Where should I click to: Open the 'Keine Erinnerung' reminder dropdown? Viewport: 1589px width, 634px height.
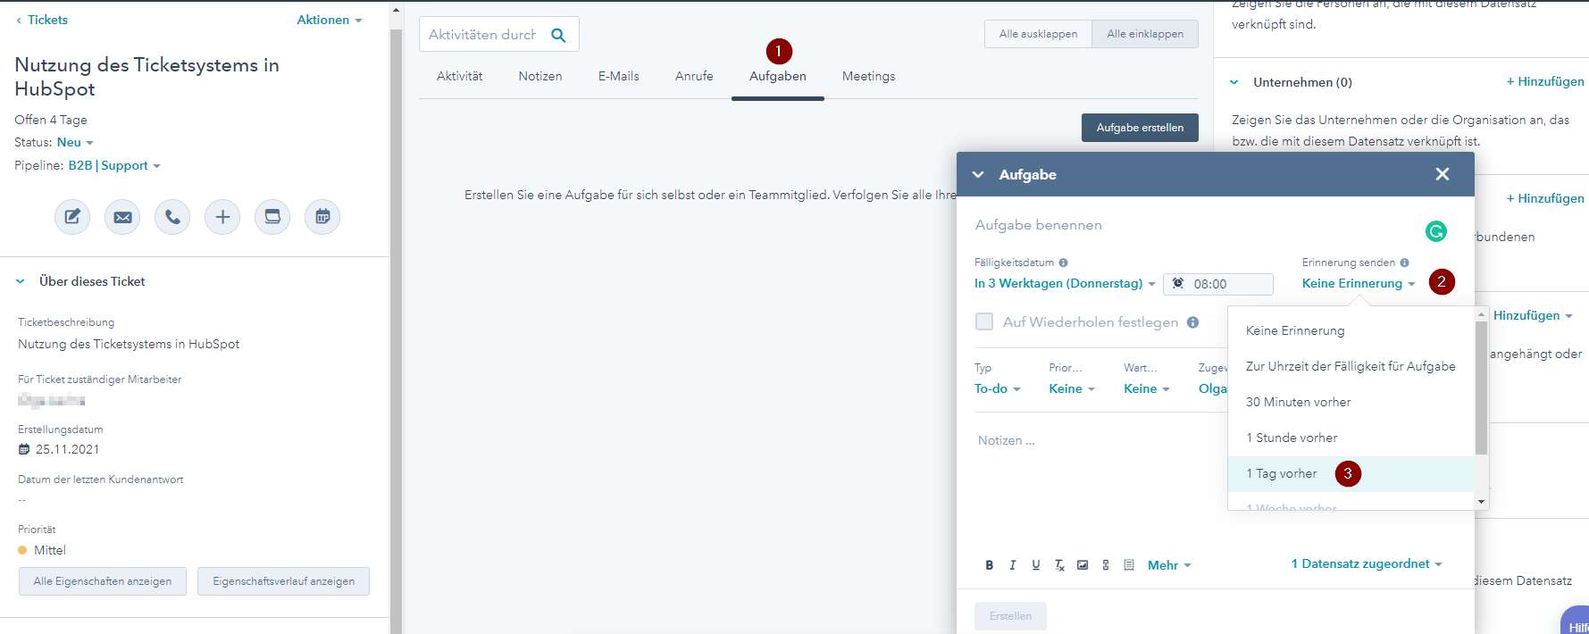[x=1358, y=284]
